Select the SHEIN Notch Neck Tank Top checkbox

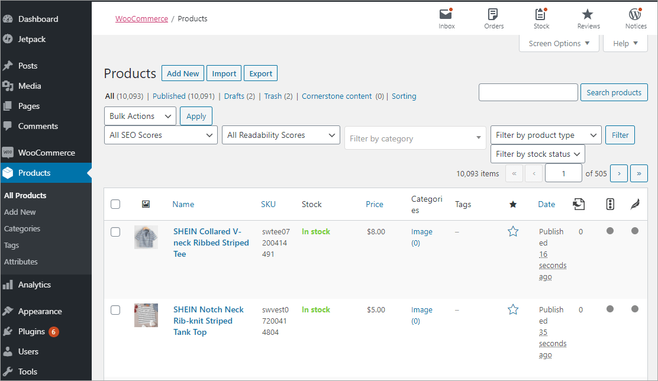[x=115, y=310]
